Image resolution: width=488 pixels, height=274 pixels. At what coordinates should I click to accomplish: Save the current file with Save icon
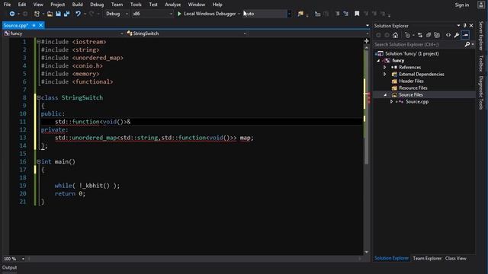(58, 14)
